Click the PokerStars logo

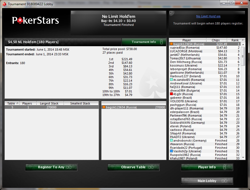[35, 21]
